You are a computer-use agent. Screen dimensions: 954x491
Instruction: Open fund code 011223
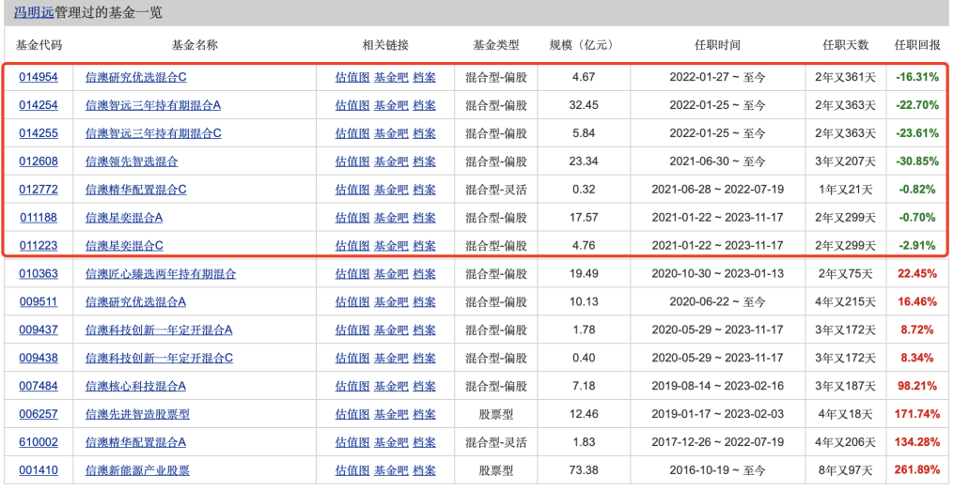39,246
